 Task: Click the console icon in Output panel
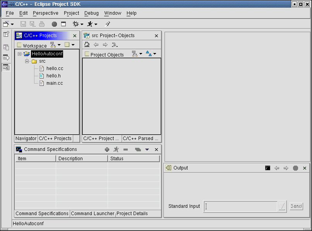pyautogui.click(x=267, y=168)
